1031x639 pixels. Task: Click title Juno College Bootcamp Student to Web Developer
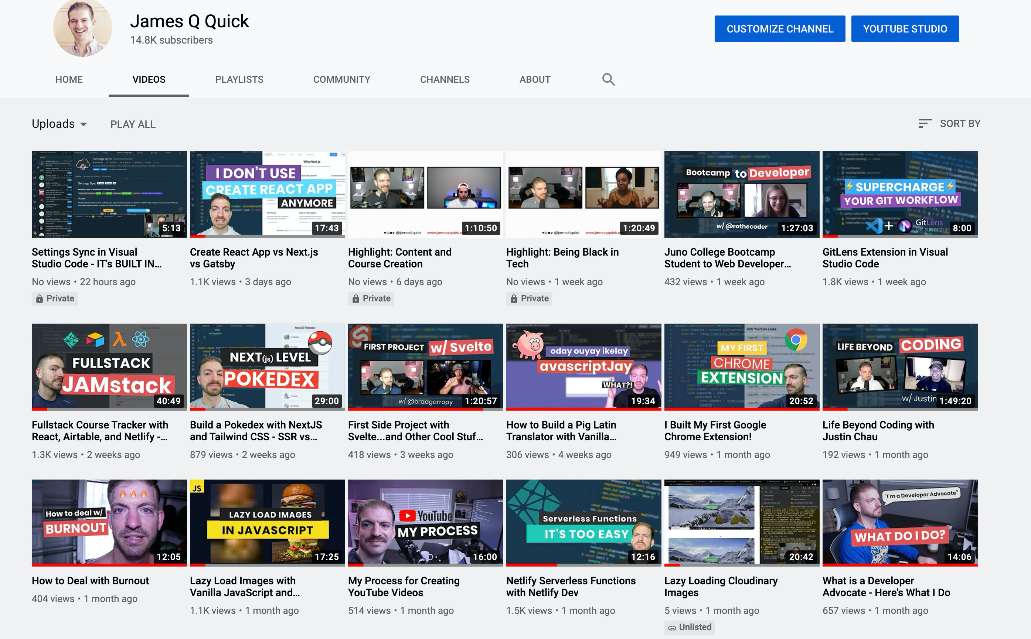(728, 258)
